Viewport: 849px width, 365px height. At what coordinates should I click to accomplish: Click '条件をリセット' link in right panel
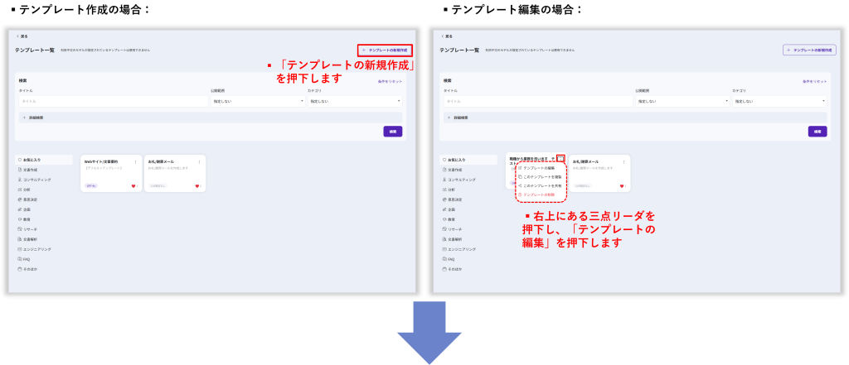[x=814, y=81]
